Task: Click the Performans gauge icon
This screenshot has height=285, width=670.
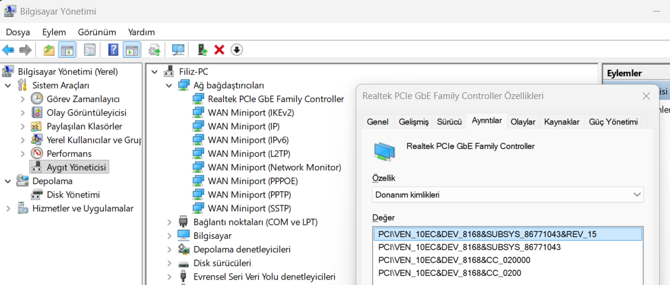Action: (36, 153)
